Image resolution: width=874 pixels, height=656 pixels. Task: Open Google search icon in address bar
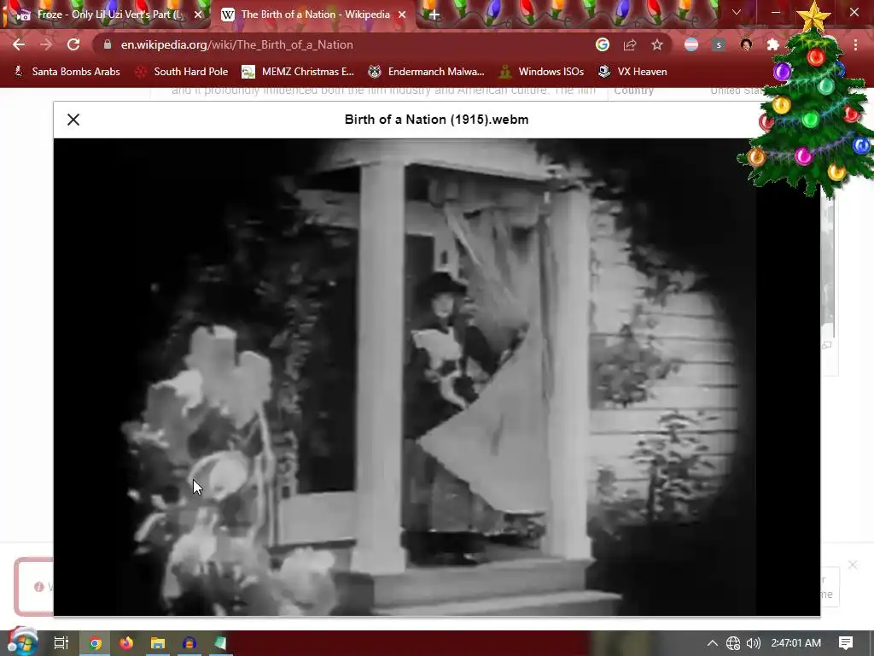[x=602, y=44]
